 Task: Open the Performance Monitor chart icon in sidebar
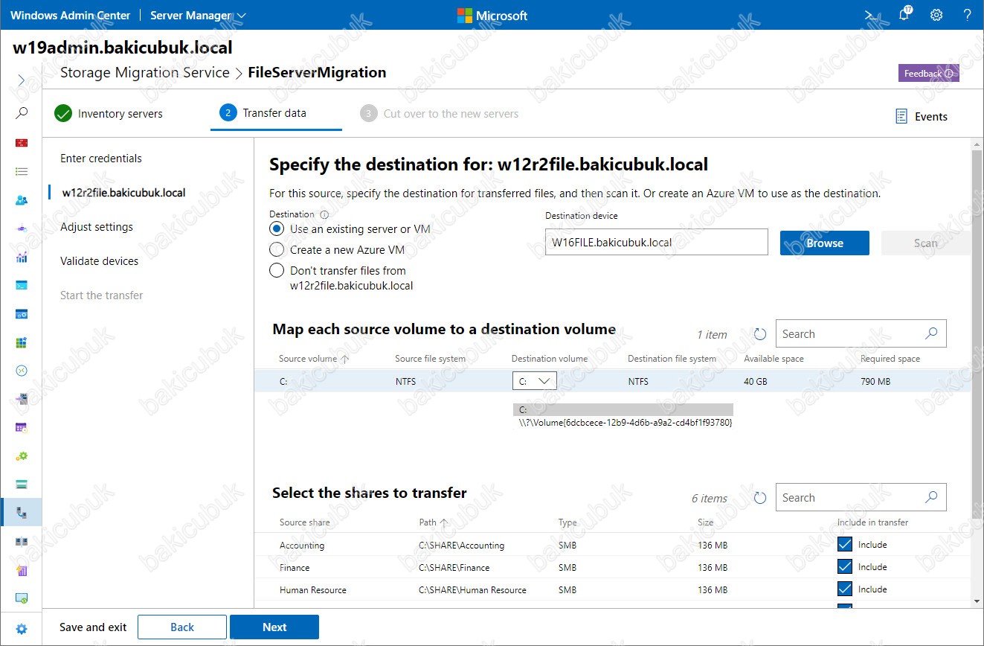22,257
